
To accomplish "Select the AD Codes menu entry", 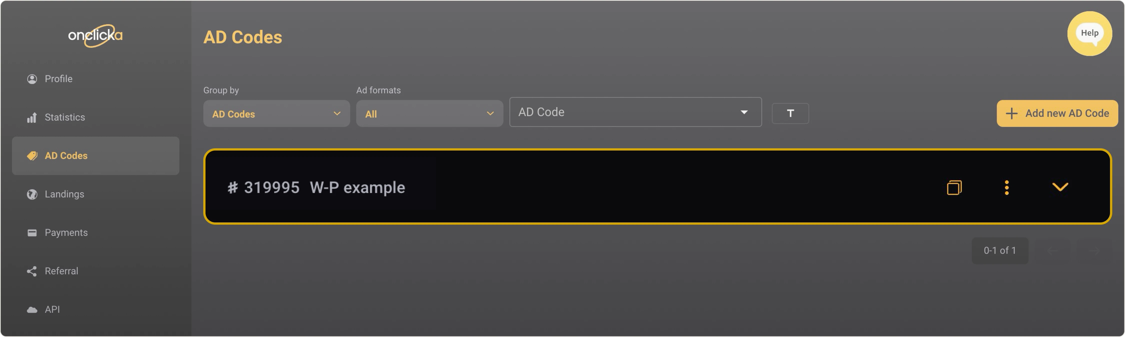I will click(65, 156).
